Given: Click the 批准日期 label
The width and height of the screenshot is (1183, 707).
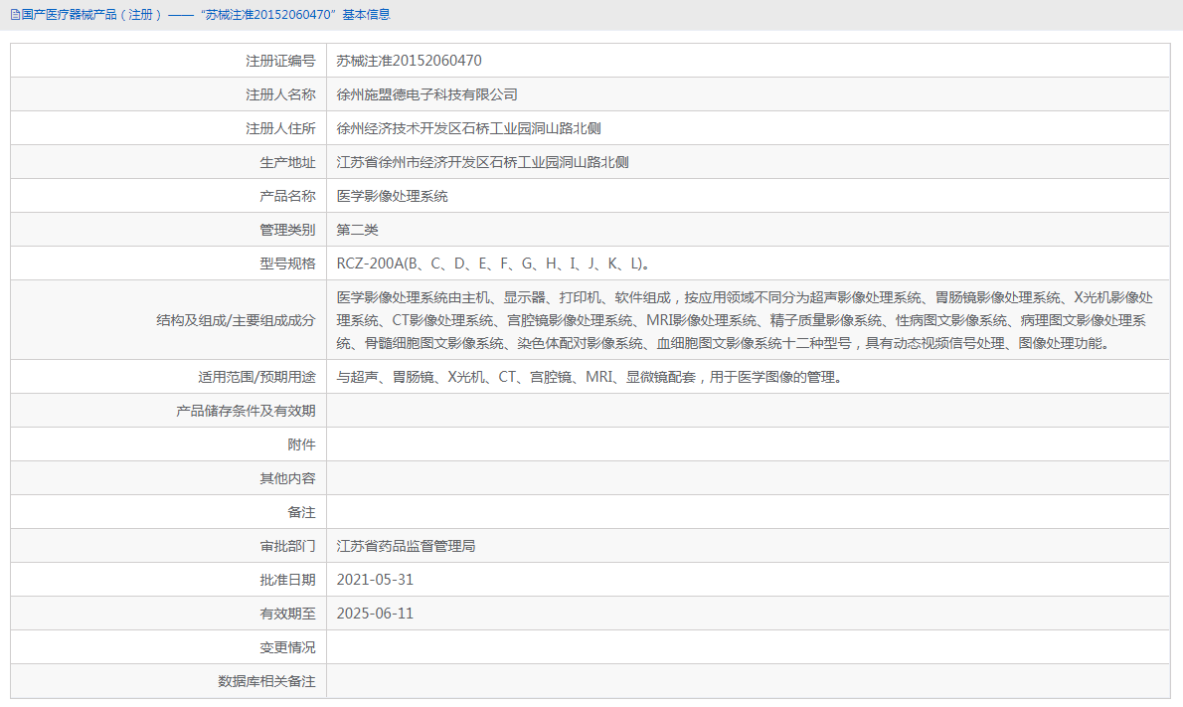Looking at the screenshot, I should (x=287, y=580).
